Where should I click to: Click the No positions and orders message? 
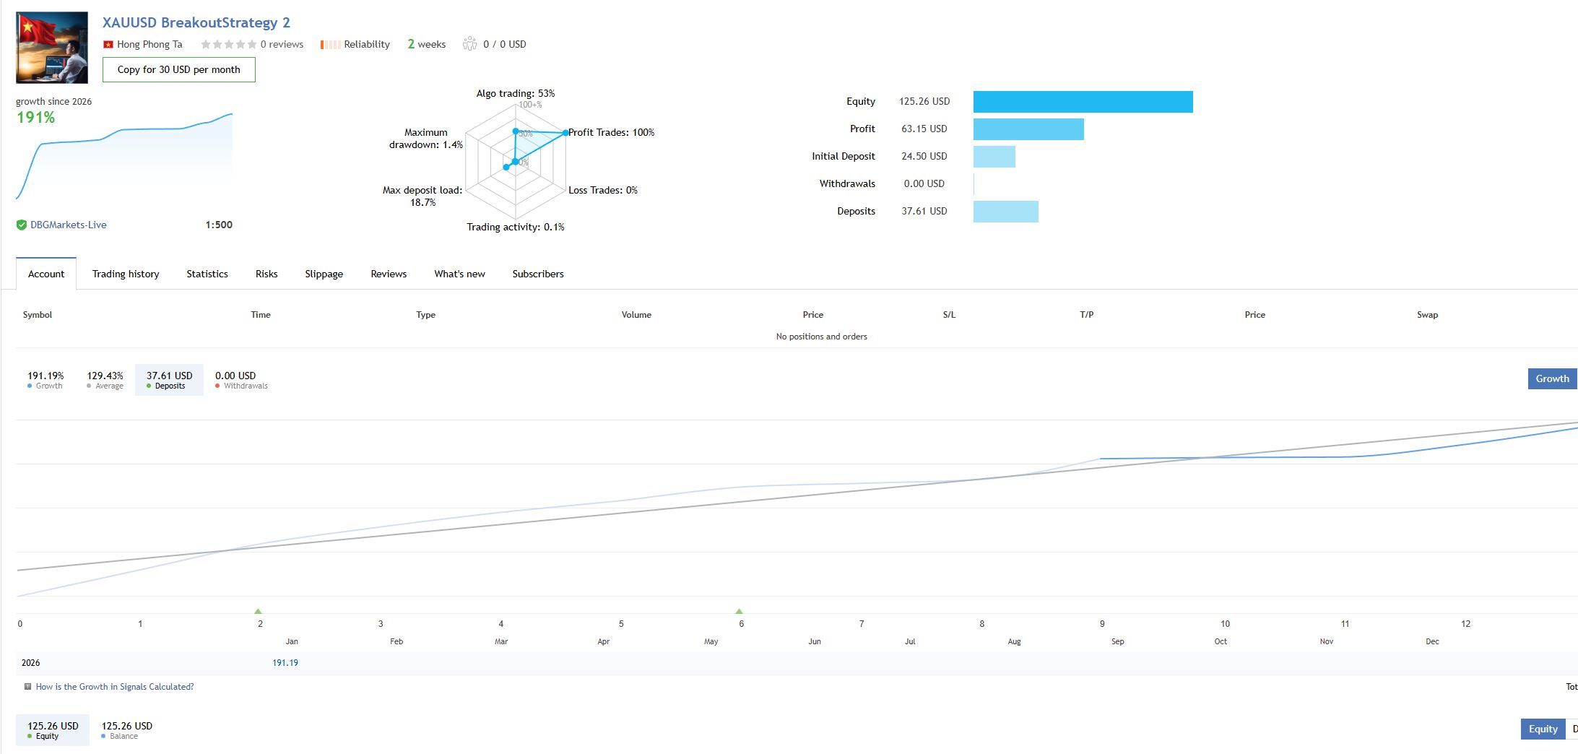tap(822, 337)
